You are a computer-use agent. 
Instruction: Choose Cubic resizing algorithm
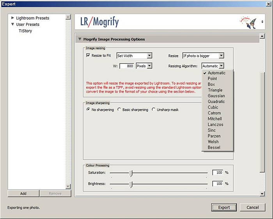tap(217, 108)
